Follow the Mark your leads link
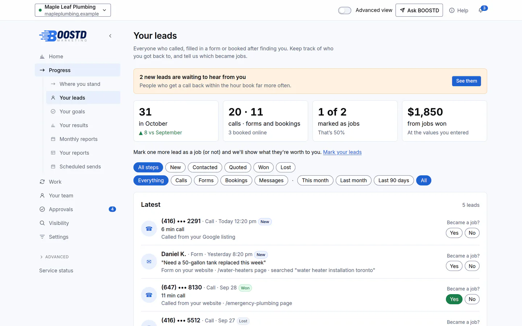The image size is (522, 326). point(342,152)
